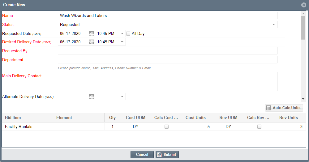Image resolution: width=309 pixels, height=162 pixels.
Task: Click the Name input field
Action: [x=168, y=15]
